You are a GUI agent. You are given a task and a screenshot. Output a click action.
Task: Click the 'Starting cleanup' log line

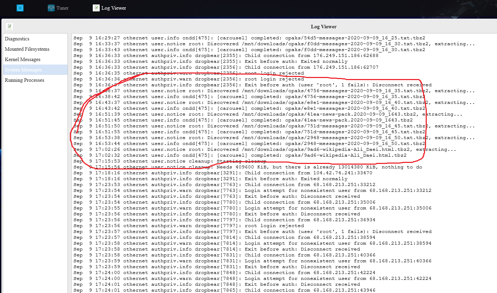[x=170, y=161]
